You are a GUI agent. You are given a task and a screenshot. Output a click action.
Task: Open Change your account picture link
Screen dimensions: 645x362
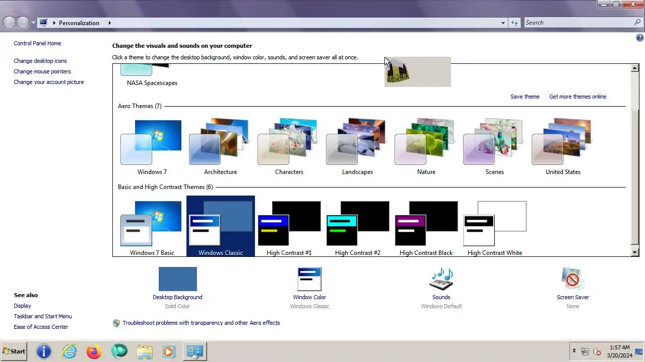coord(49,82)
